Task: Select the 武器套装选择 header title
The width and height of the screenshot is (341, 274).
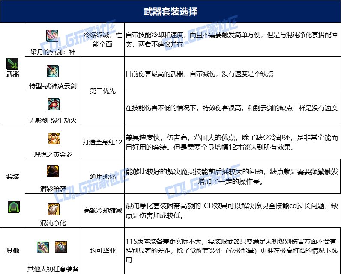Action: tap(170, 11)
